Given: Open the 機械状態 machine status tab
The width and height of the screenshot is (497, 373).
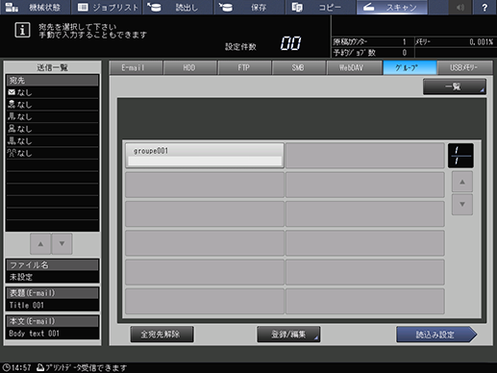Looking at the screenshot, I should [x=35, y=7].
